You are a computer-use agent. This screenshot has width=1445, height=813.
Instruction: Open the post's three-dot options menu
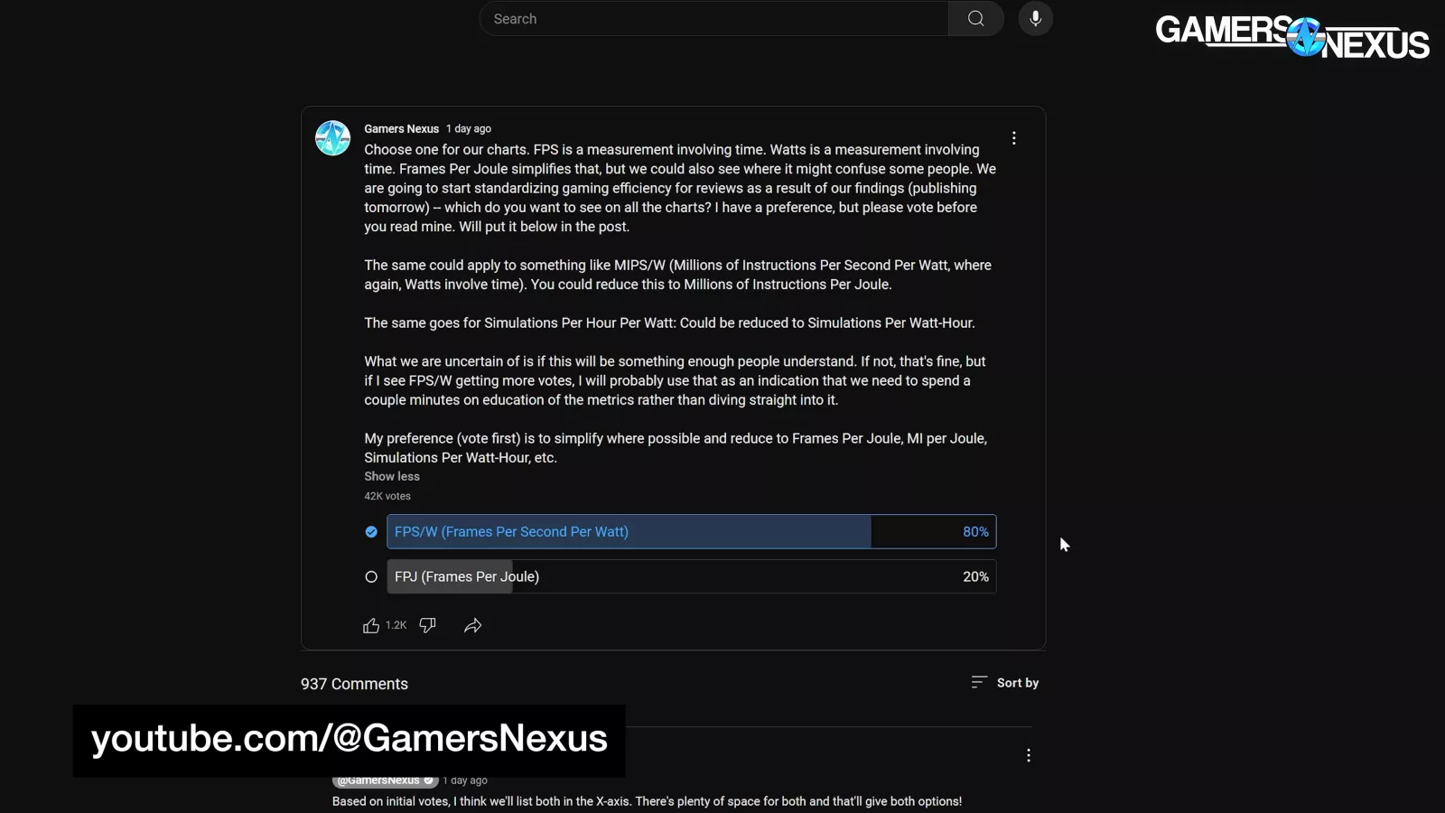[x=1013, y=138]
